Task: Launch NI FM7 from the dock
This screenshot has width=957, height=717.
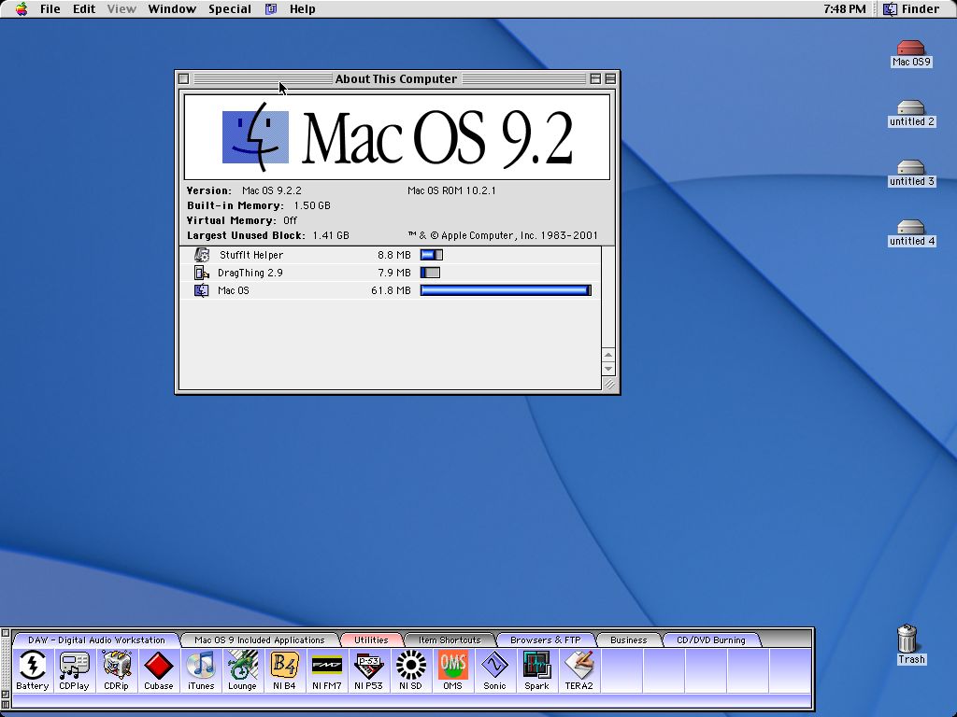Action: (x=326, y=666)
